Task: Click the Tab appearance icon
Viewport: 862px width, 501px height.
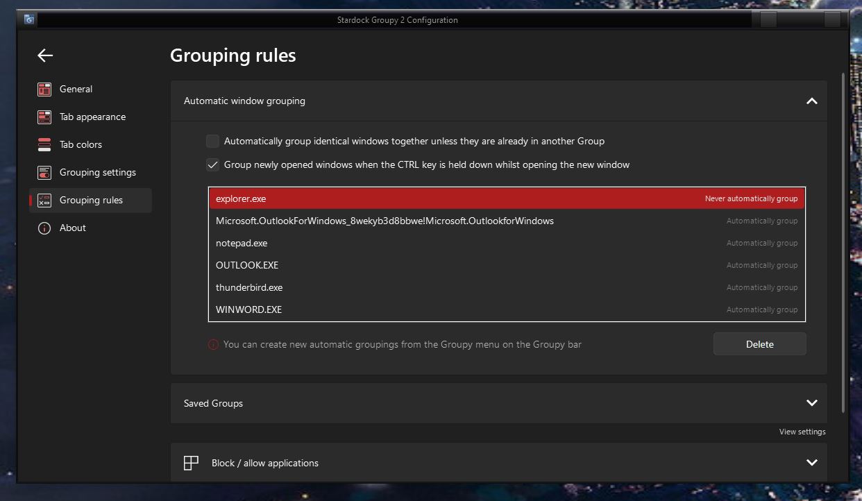Action: point(44,117)
